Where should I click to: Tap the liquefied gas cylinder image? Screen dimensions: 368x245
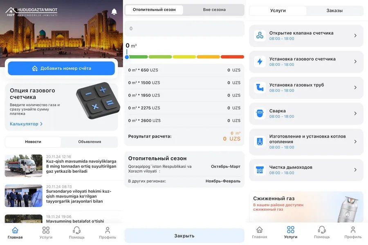tap(348, 209)
